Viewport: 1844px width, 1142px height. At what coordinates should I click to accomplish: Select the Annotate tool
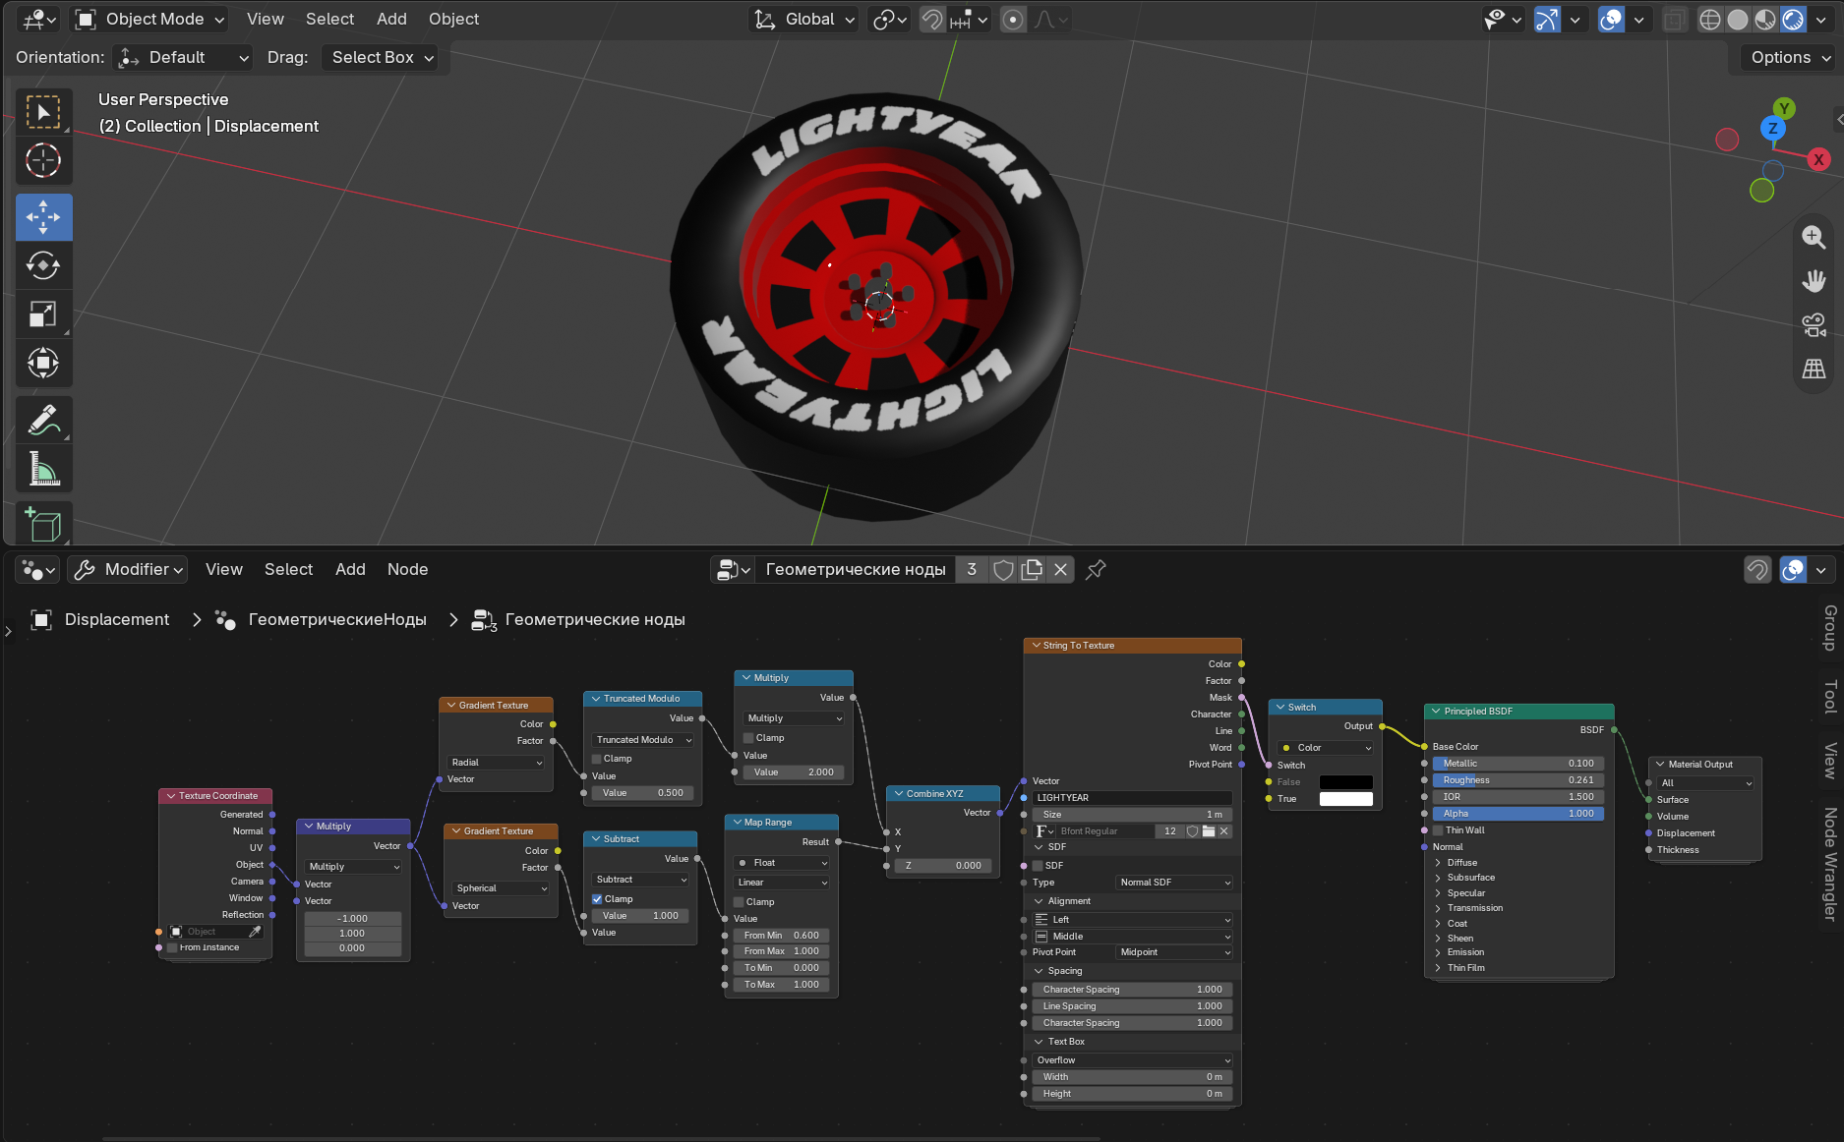43,420
